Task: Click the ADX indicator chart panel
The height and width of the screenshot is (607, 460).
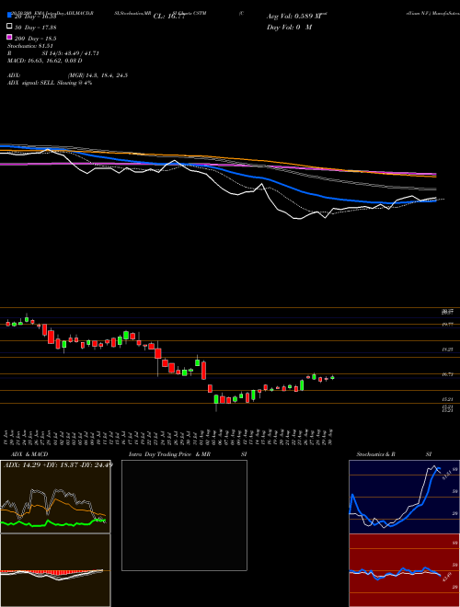Action: click(x=55, y=497)
